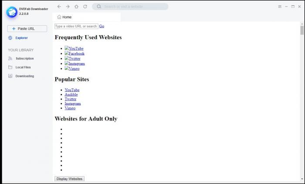Select the Home tab

pos(86,17)
